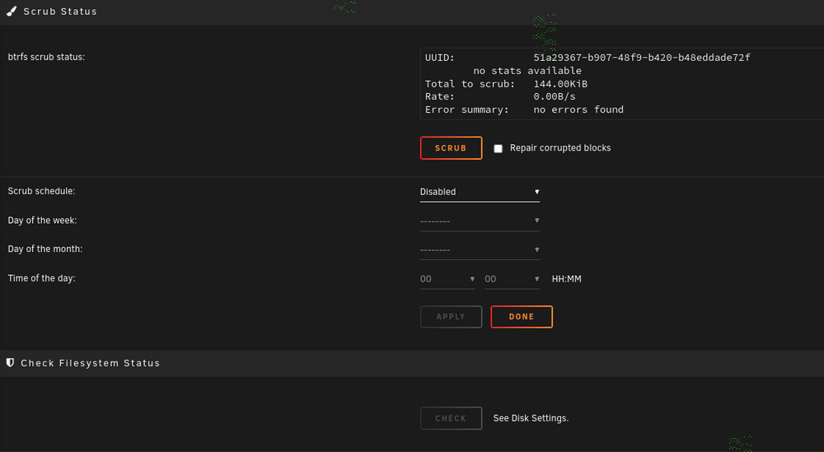
Task: Click the 'Rate: 0.00B/s' line
Action: tap(500, 96)
